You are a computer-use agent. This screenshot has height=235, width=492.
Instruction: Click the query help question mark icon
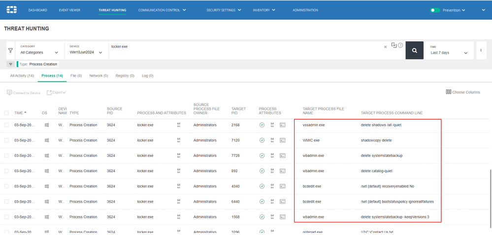click(400, 46)
